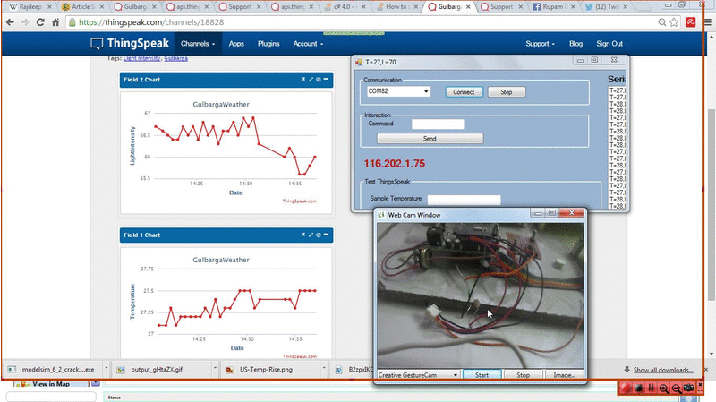Click the black stop icon in recorder toolbar

639,389
